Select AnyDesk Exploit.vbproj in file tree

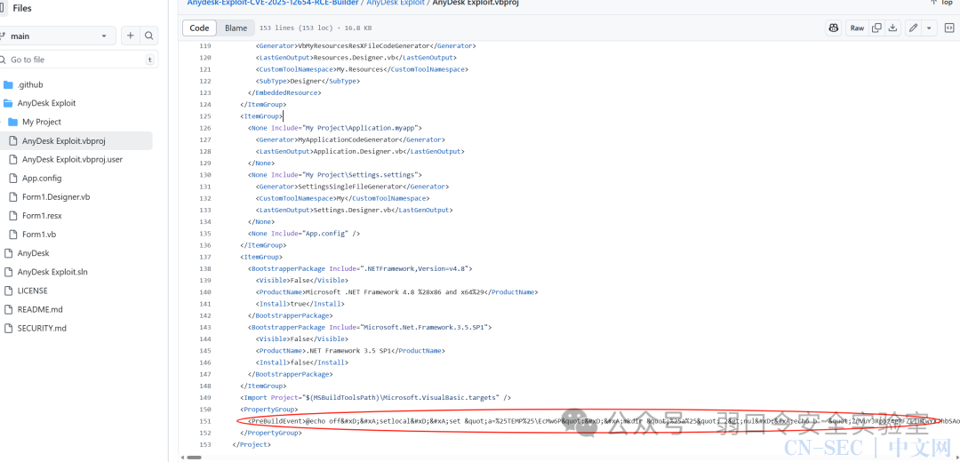coord(64,140)
